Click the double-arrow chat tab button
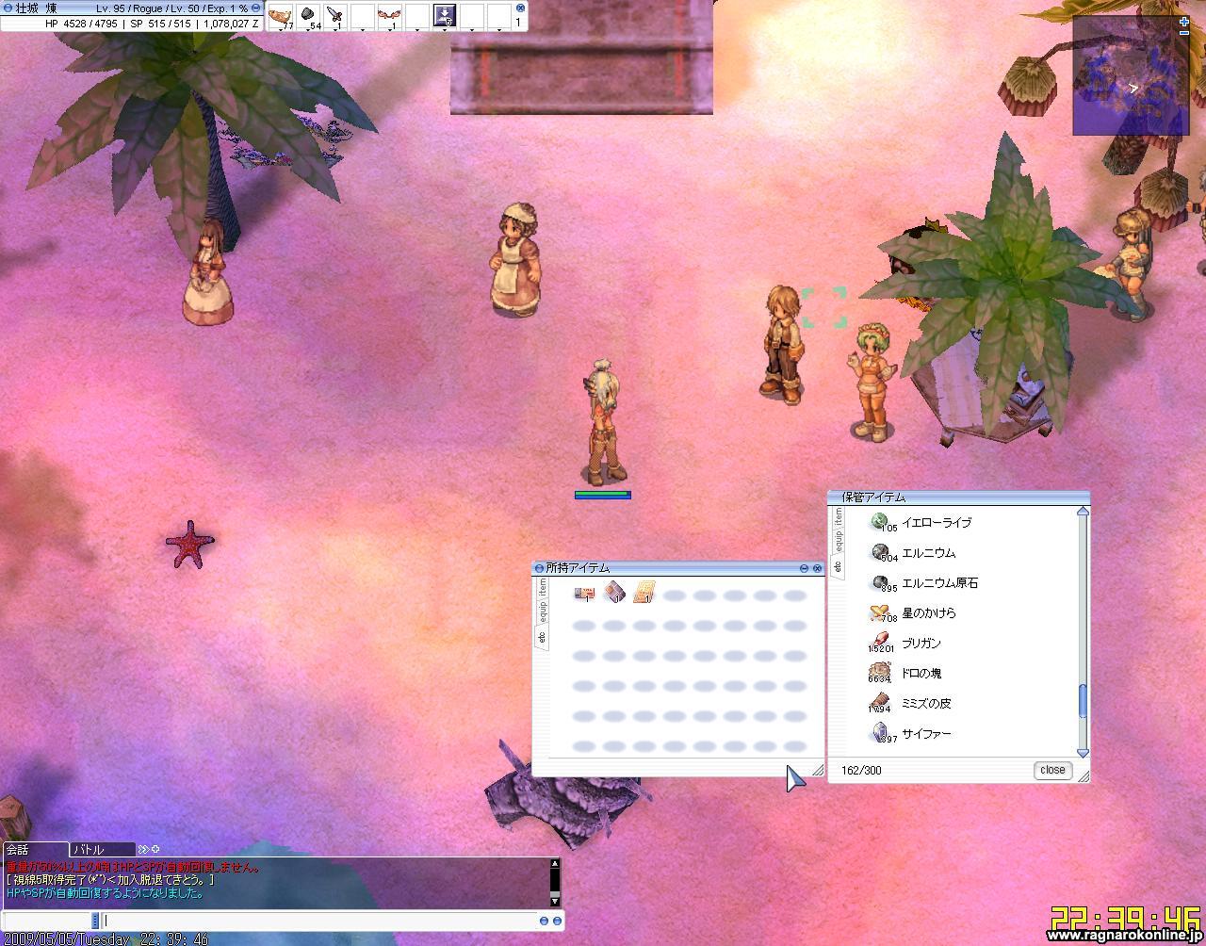 point(143,849)
